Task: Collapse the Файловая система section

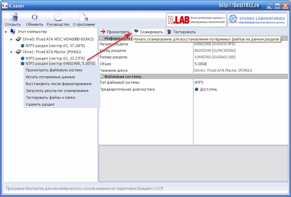Action: click(101, 76)
